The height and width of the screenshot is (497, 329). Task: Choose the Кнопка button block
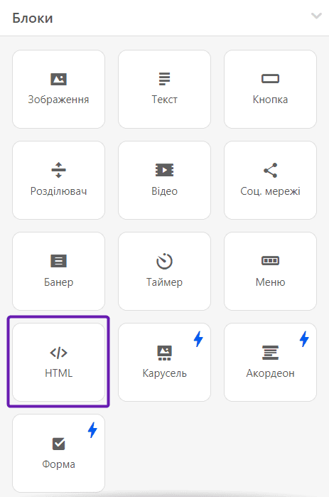point(270,90)
